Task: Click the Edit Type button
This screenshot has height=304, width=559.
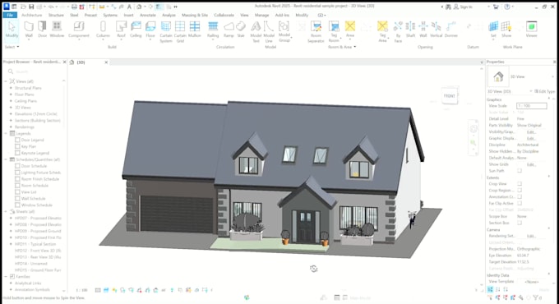Action: coord(545,91)
